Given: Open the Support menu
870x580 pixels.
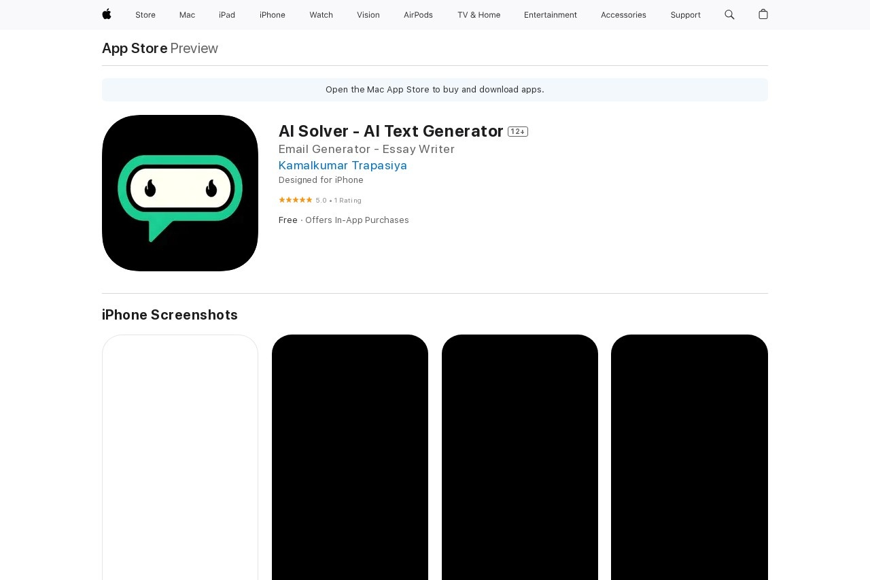Looking at the screenshot, I should point(685,15).
